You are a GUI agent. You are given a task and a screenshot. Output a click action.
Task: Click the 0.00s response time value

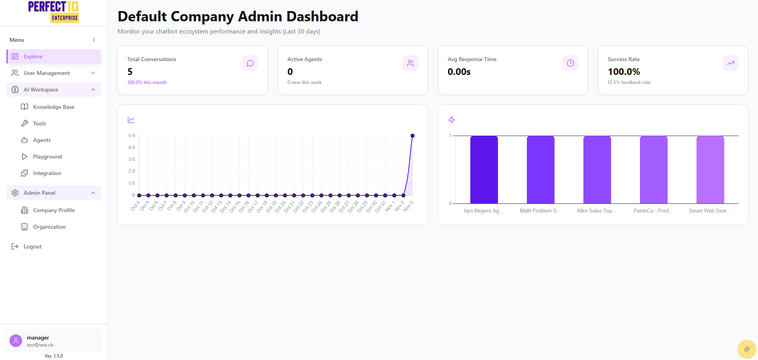[459, 72]
